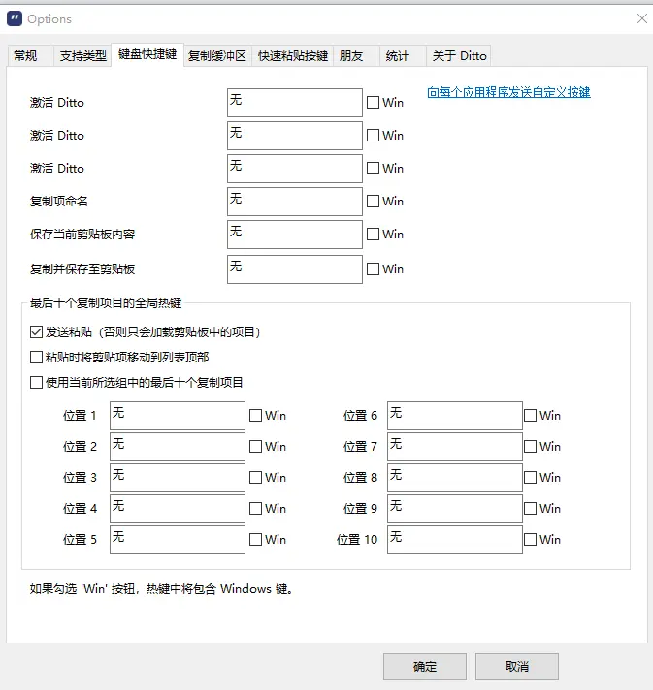Click the 位置 7 hotkey field
This screenshot has height=690, width=653.
pyautogui.click(x=455, y=447)
